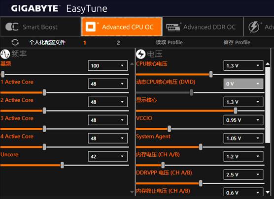
Task: Open the 3 Active Core ratio dropdown
Action: pos(108,120)
